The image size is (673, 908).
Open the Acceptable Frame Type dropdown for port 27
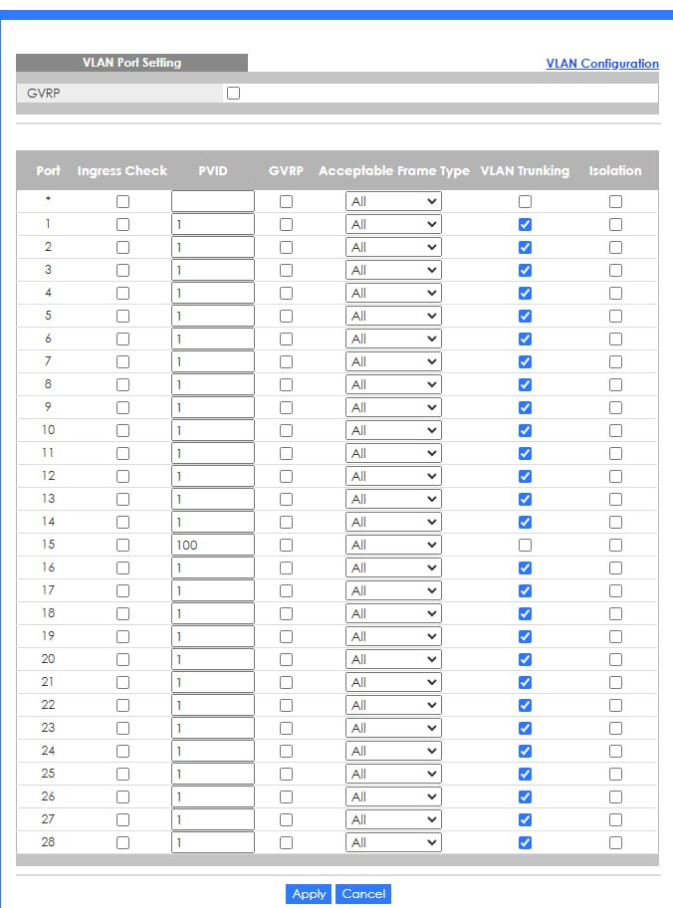(393, 819)
